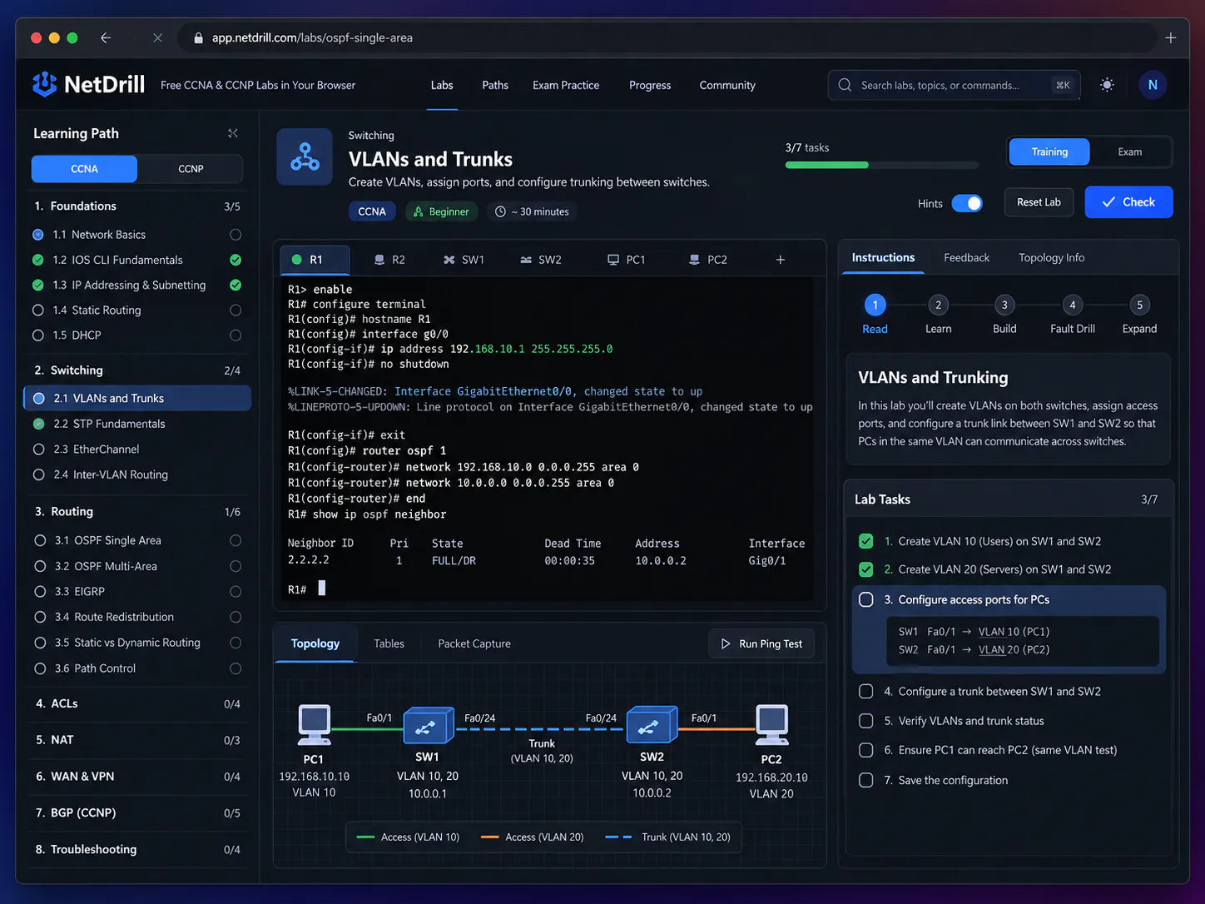Expand the 4. ACLs section
Viewport: 1205px width, 904px height.
[137, 703]
